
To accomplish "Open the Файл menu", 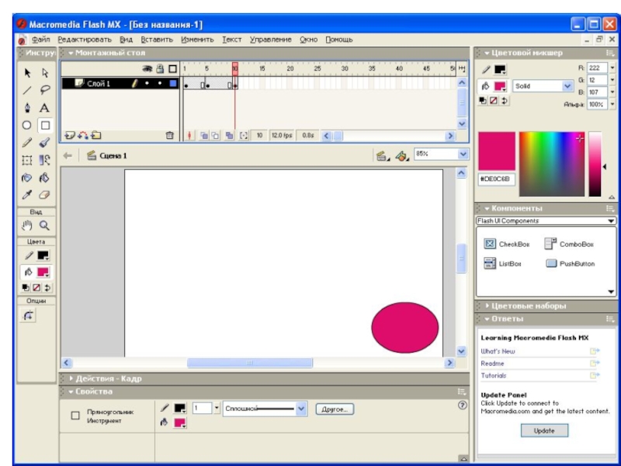I will (x=41, y=40).
